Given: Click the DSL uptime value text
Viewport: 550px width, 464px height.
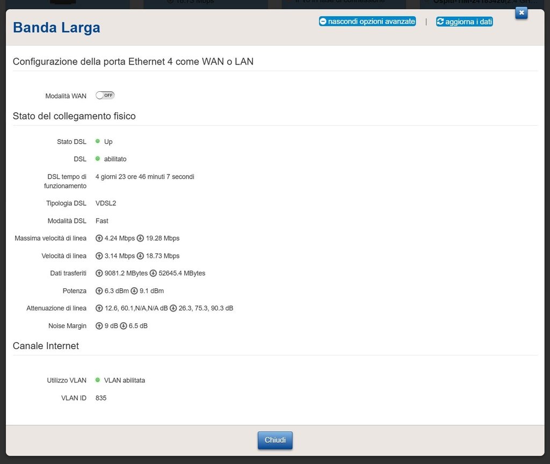Looking at the screenshot, I should tap(144, 177).
